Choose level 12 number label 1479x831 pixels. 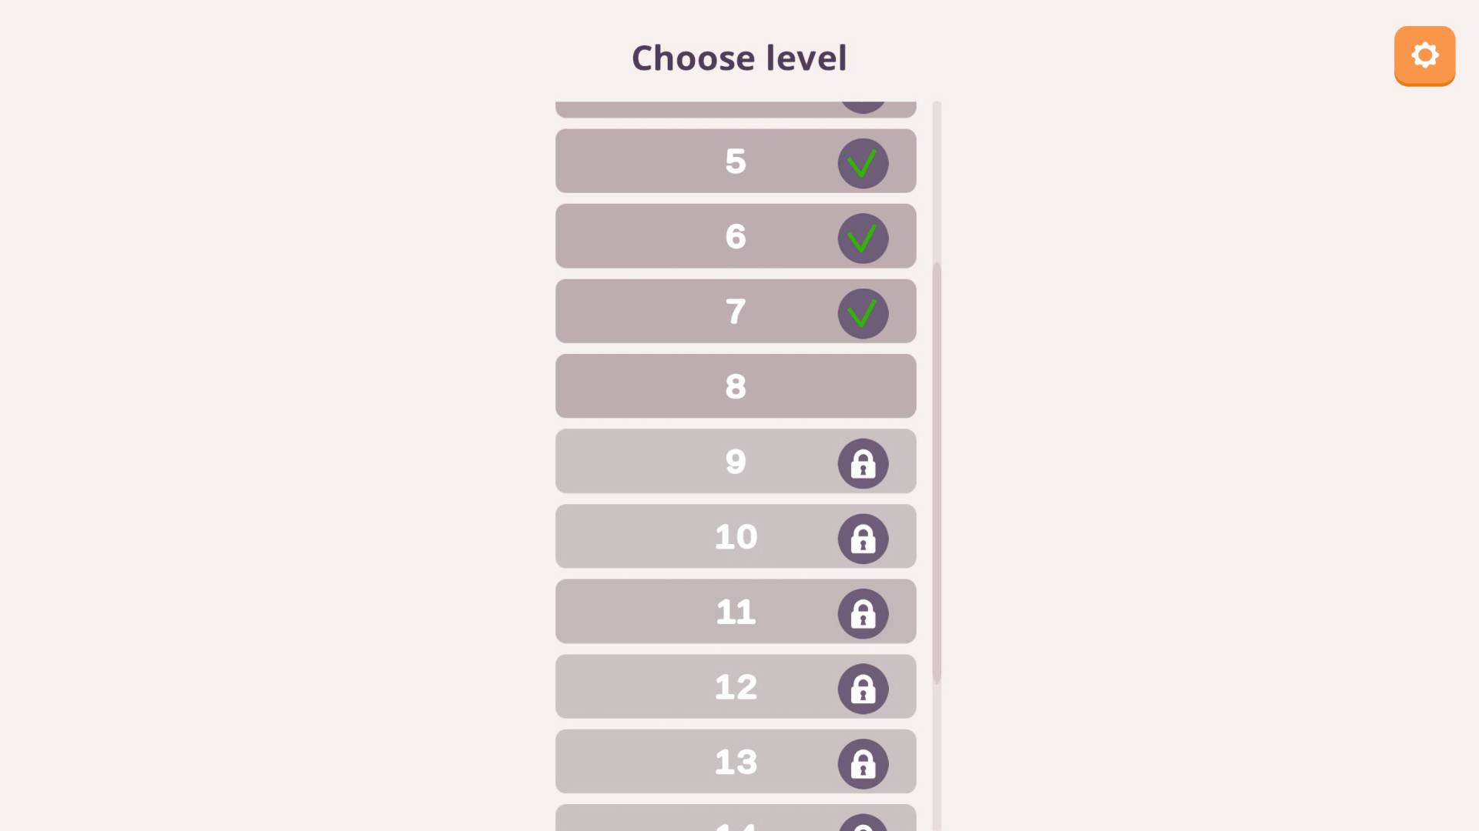[736, 686]
